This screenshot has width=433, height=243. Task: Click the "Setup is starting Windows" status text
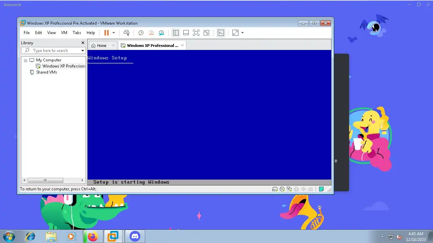pyautogui.click(x=131, y=182)
